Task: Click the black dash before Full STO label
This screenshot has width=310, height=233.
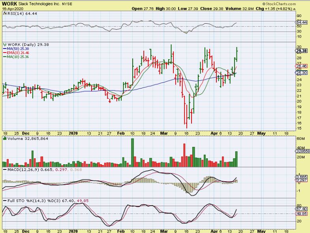Action: tap(5, 201)
